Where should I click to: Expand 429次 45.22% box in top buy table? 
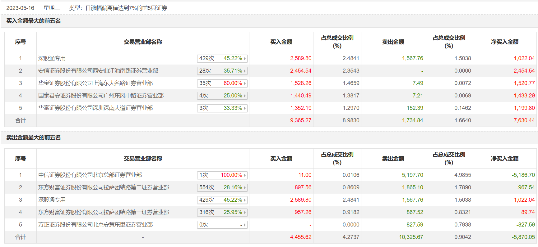click(x=222, y=58)
